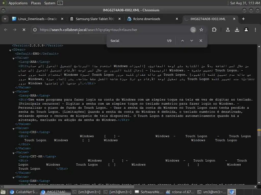Viewport: 261px width, 195px height.
Task: Switch to Linux_Downloads – Oracle tab
Action: point(38,19)
